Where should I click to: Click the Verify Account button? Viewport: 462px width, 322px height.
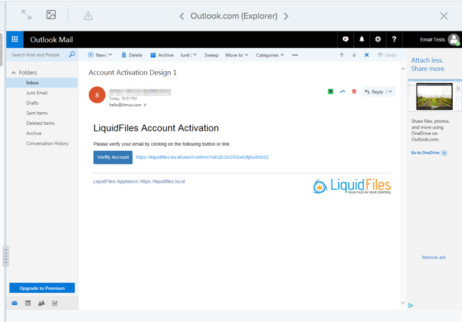[x=113, y=157]
